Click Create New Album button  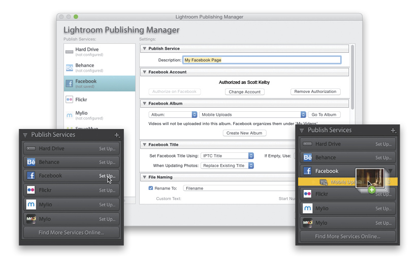coord(244,133)
